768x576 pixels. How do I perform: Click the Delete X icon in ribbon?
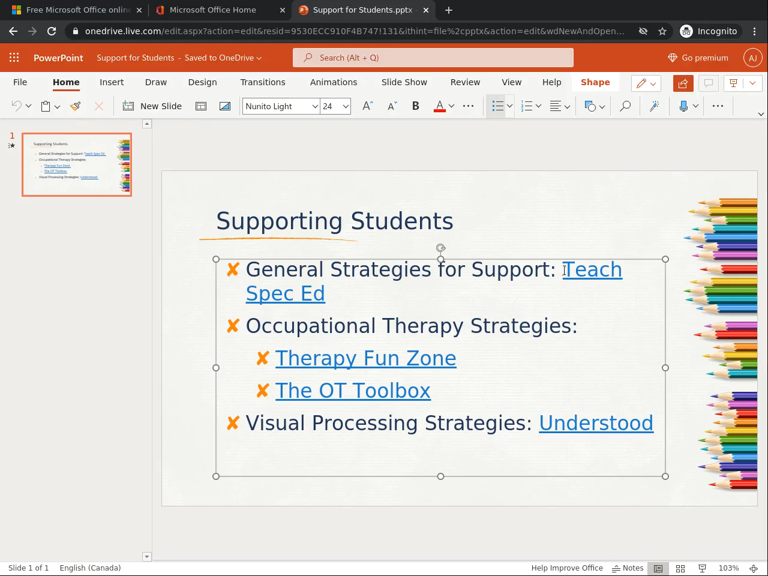click(99, 106)
